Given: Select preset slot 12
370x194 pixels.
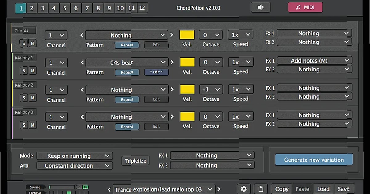Looking at the screenshot, I should pos(142,8).
